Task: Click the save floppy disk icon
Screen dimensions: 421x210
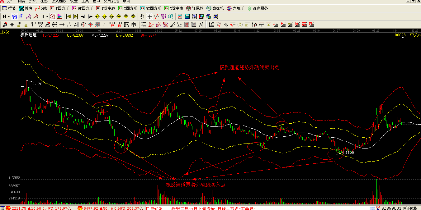Action: pos(201,16)
